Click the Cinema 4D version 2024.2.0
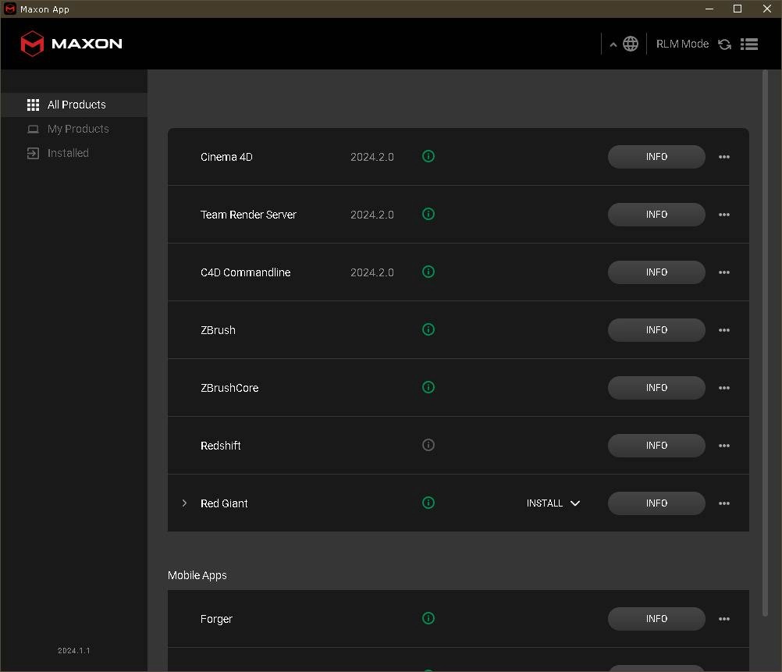Viewport: 782px width, 672px height. [372, 157]
